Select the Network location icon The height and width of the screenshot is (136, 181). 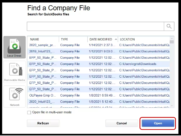pos(15,97)
